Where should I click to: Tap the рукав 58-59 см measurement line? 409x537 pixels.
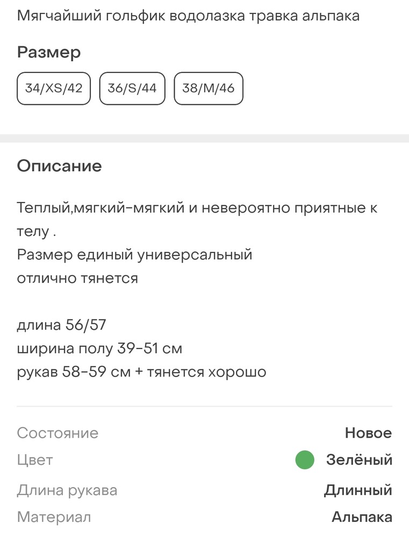[x=141, y=372]
